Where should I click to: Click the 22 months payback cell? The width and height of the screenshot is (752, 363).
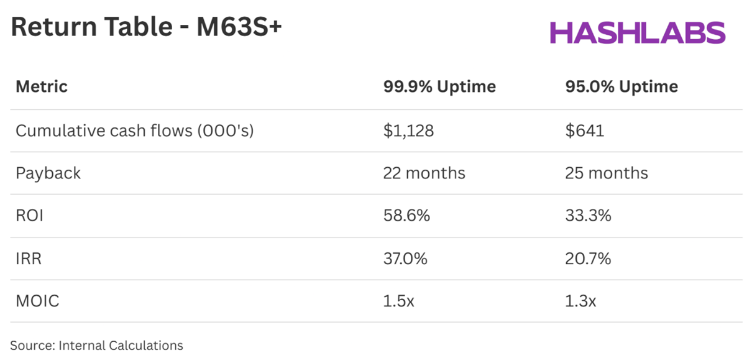424,173
